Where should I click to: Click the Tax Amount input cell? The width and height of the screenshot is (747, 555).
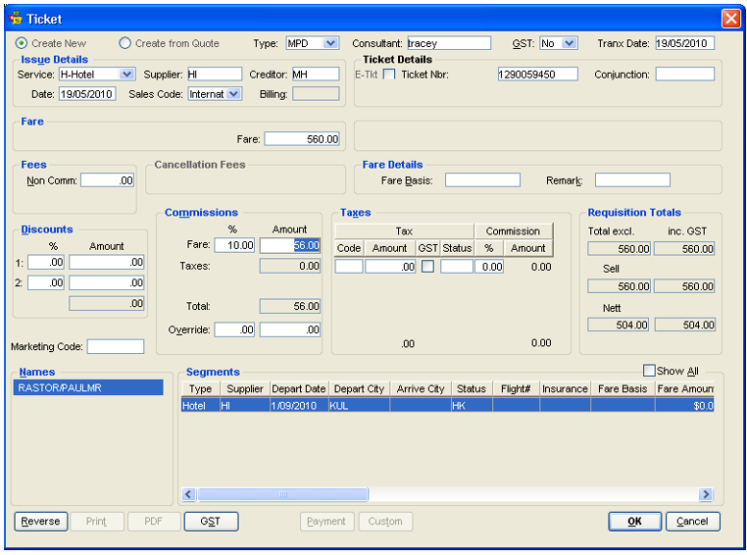click(390, 267)
